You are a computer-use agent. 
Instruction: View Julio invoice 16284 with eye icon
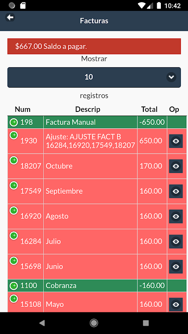176,242
